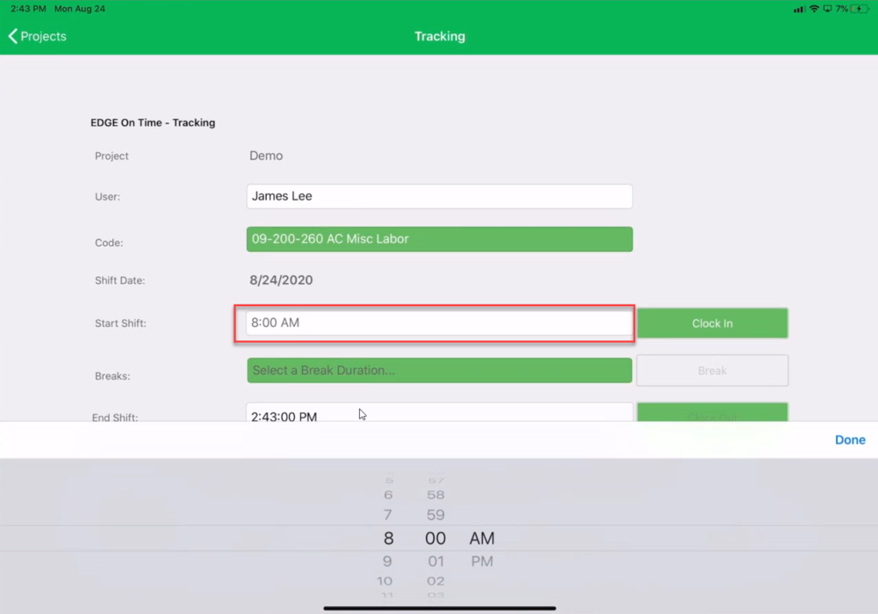This screenshot has height=614, width=878.
Task: Switch to the Tracking screen title
Action: (x=439, y=36)
